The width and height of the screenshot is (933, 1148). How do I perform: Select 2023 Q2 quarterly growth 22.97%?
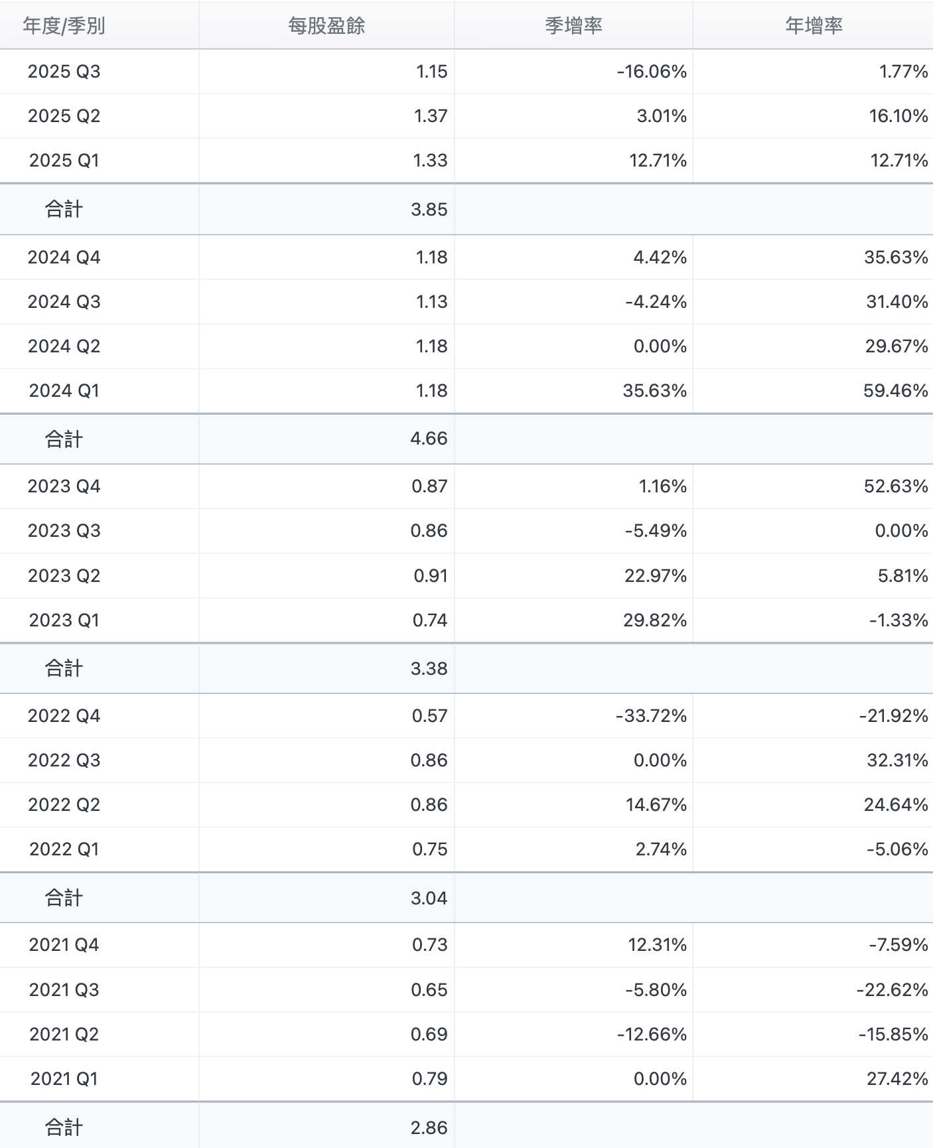click(656, 576)
